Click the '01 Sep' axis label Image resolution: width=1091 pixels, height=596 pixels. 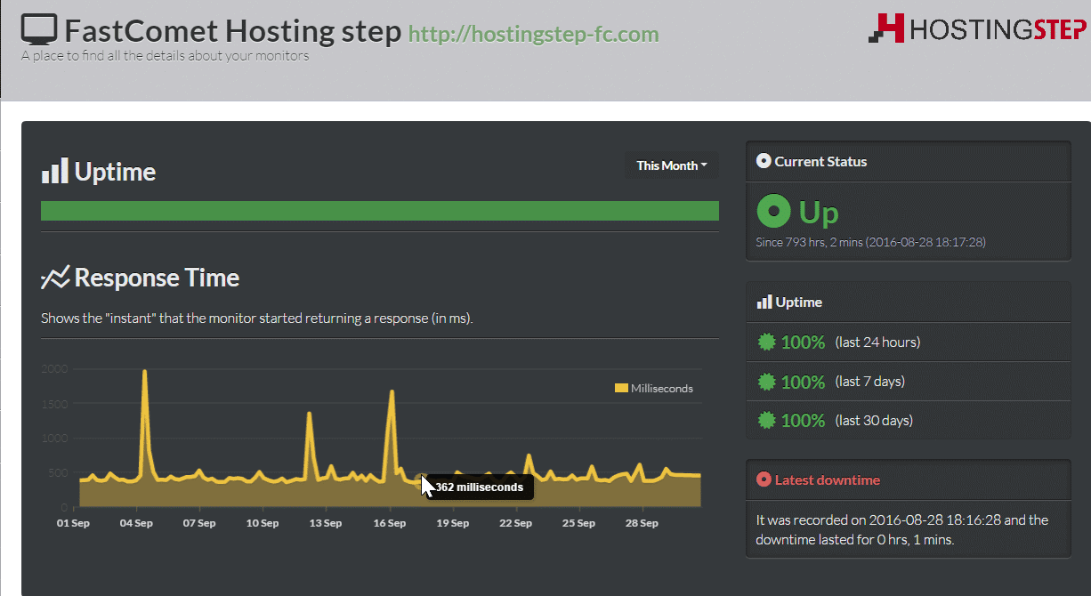click(73, 523)
